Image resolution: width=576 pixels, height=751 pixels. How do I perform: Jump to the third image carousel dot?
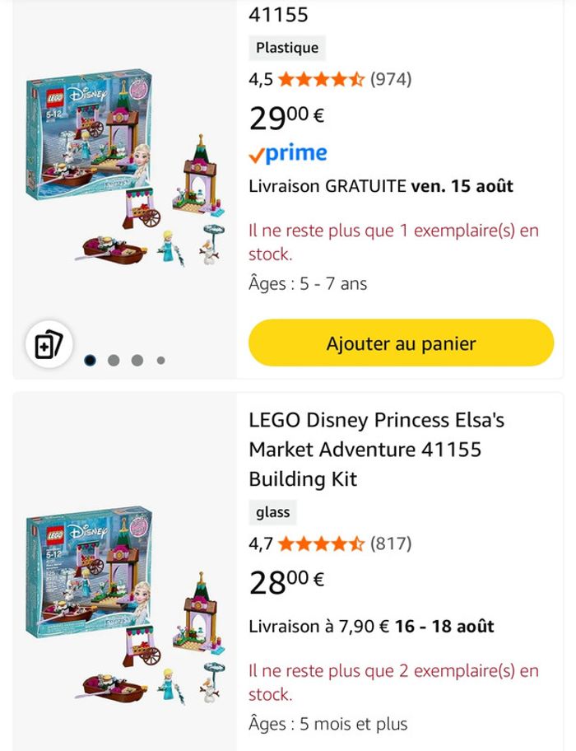137,360
